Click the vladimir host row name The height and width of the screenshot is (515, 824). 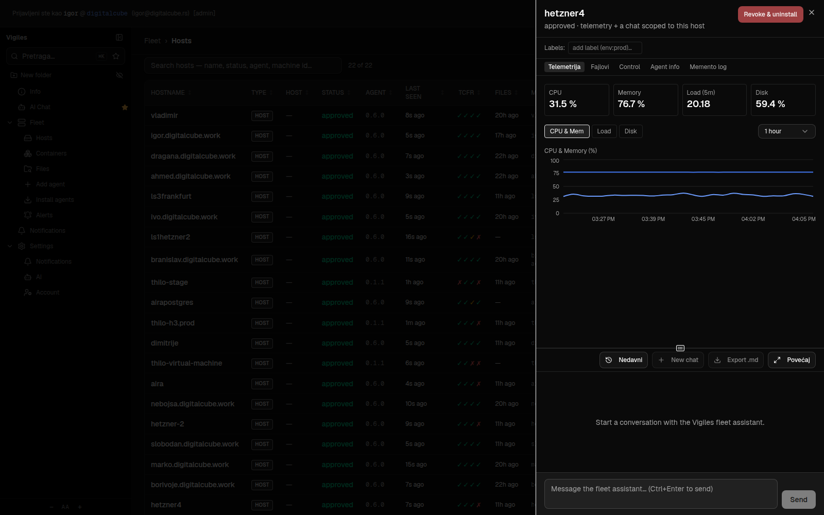pos(164,115)
